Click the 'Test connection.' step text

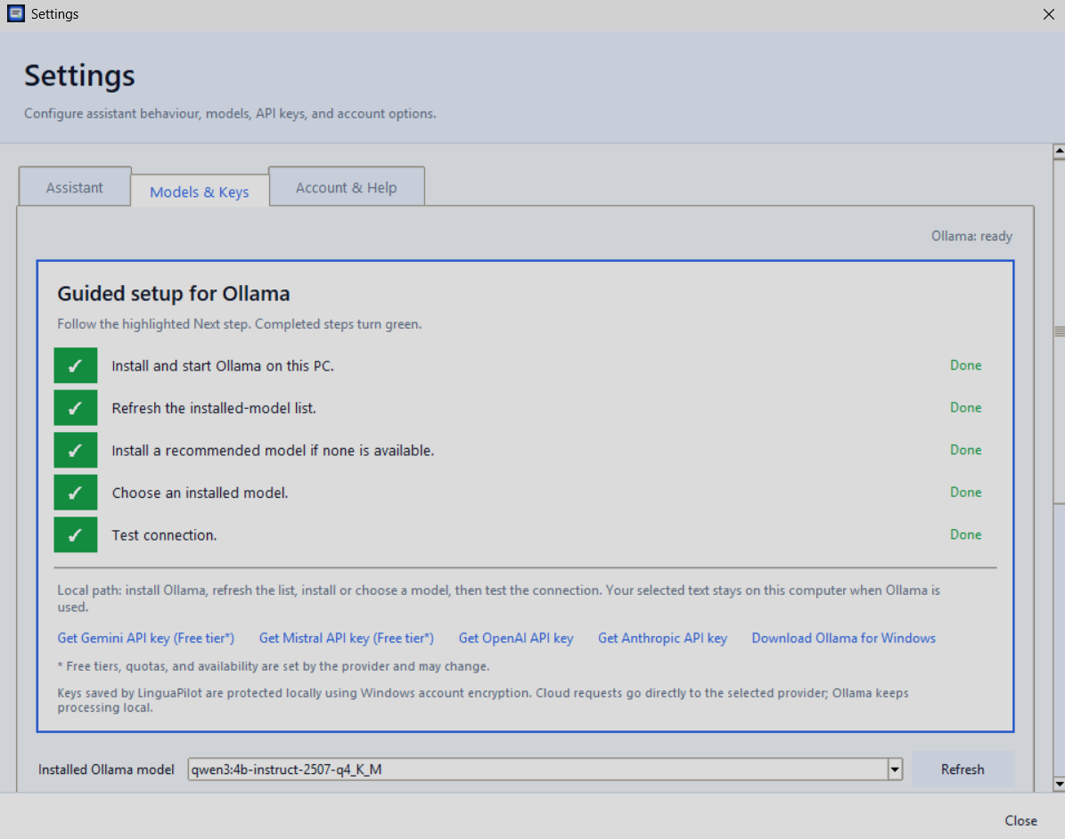click(164, 535)
